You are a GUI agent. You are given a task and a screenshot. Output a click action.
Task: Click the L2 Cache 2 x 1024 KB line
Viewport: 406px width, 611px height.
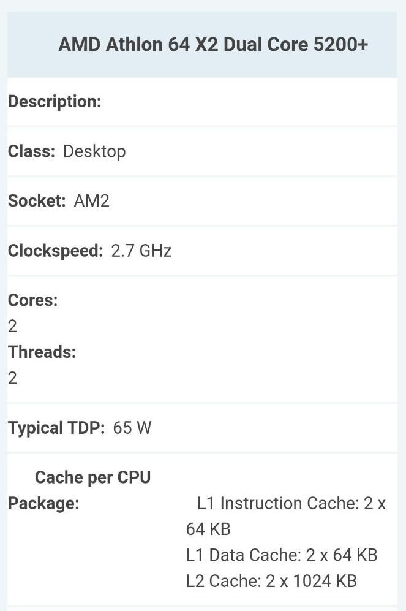(271, 581)
